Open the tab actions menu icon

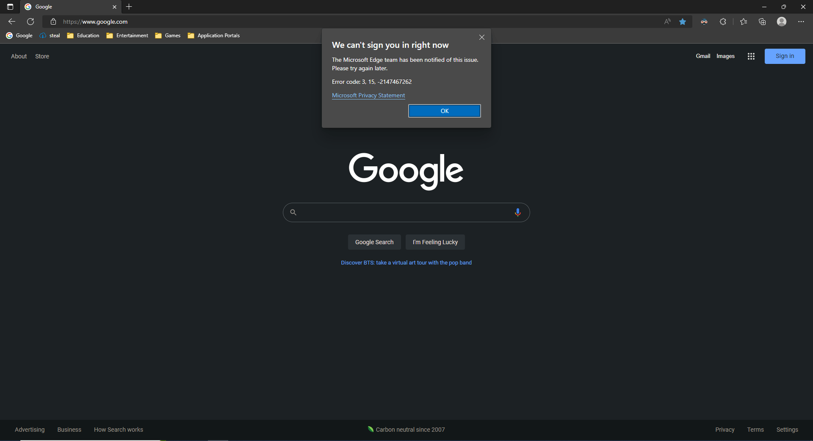pos(10,7)
